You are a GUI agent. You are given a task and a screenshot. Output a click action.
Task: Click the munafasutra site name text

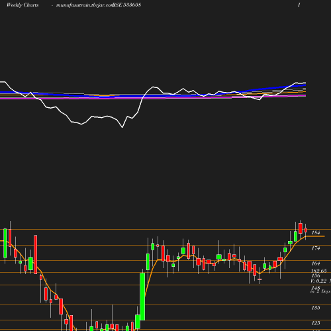(85, 5)
